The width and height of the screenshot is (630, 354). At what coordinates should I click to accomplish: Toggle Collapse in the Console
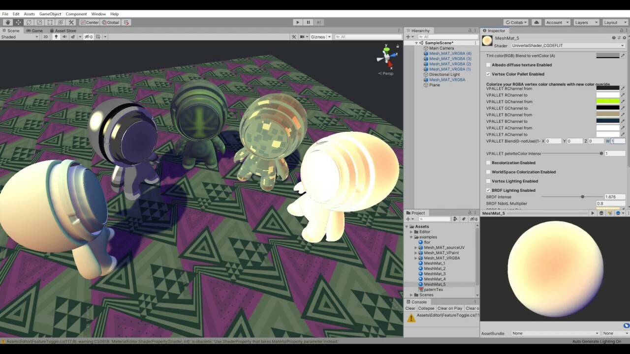pos(426,308)
